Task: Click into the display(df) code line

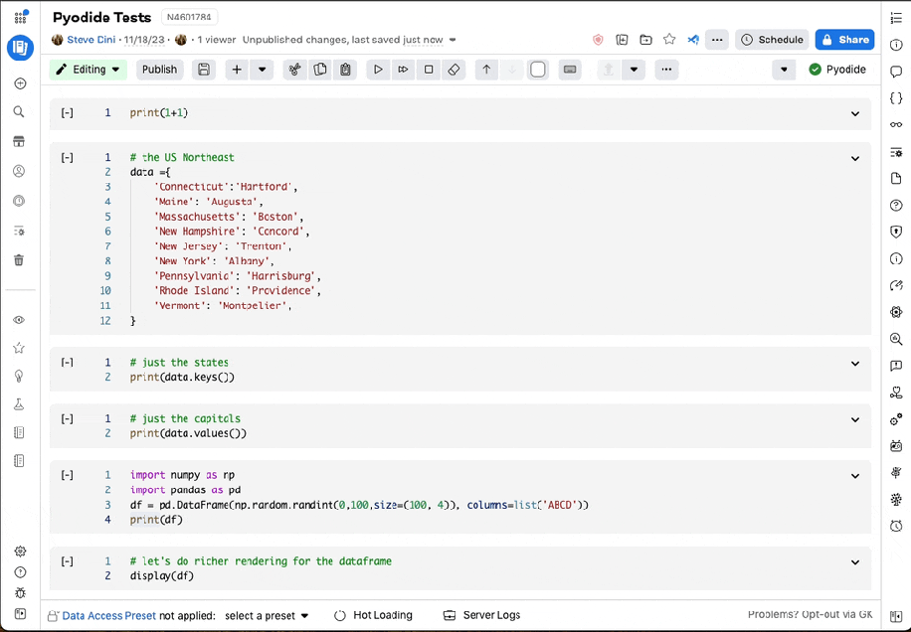Action: [x=162, y=575]
